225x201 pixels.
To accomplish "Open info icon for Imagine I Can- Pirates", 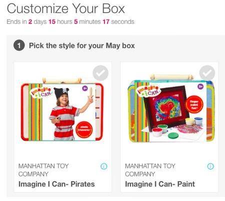I will (x=104, y=166).
